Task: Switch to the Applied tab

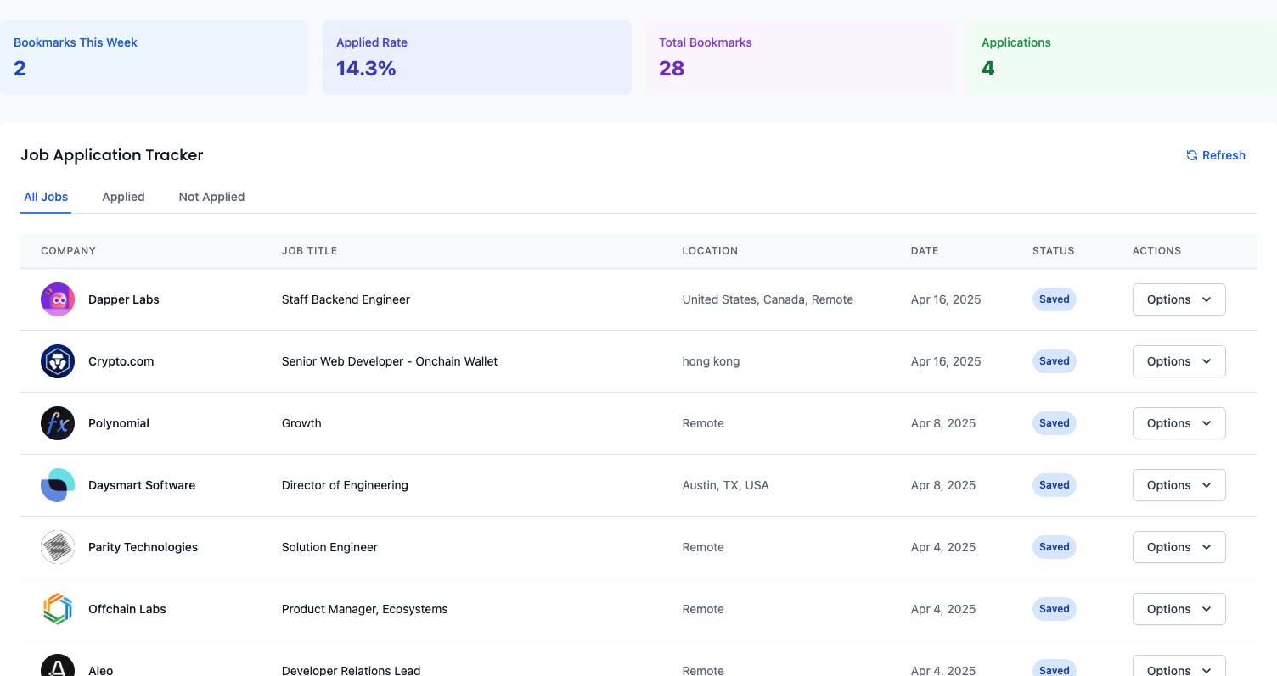Action: coord(123,197)
